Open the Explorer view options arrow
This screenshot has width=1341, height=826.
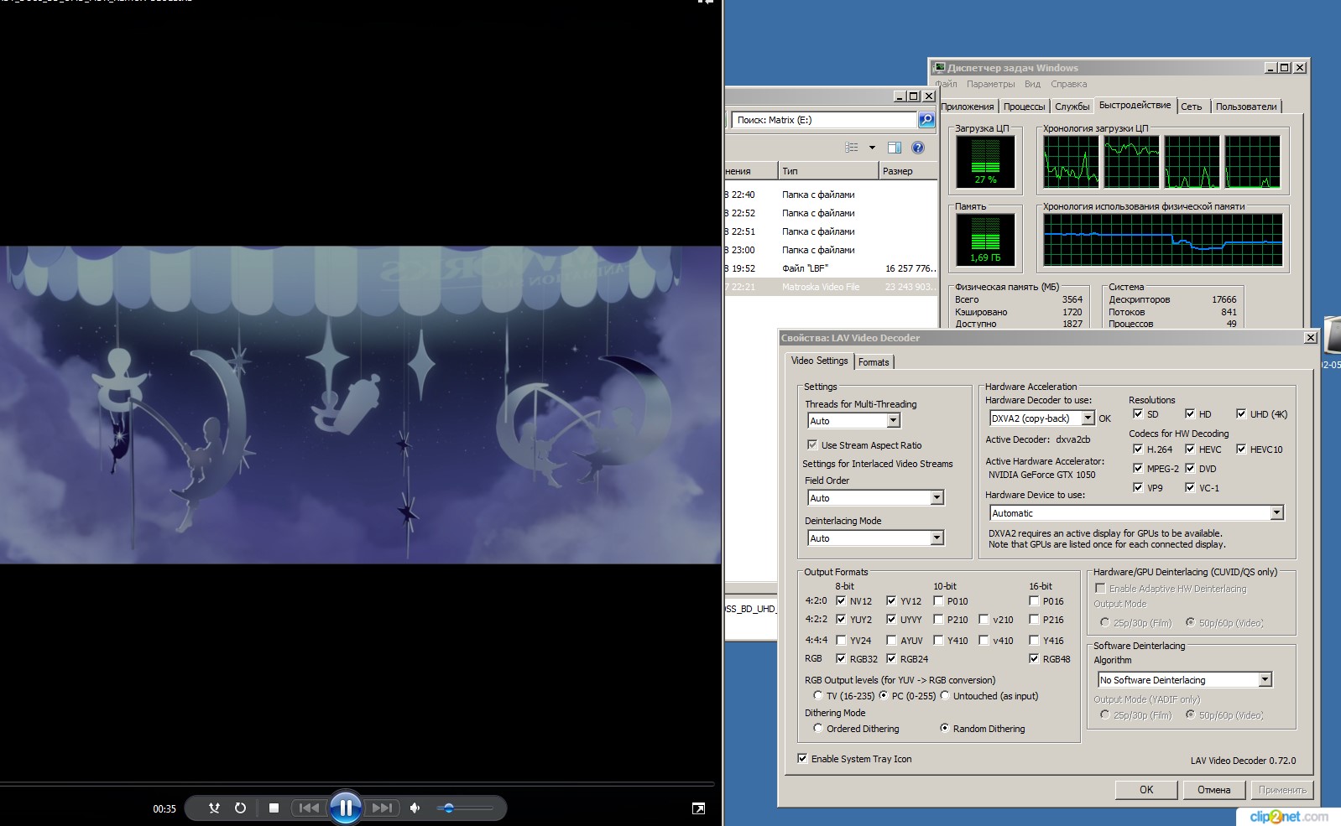click(872, 148)
